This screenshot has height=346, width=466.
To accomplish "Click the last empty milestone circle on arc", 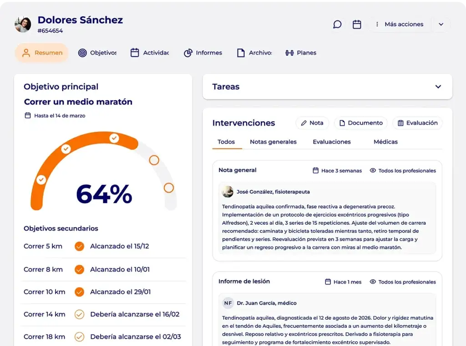I will 169,188.
